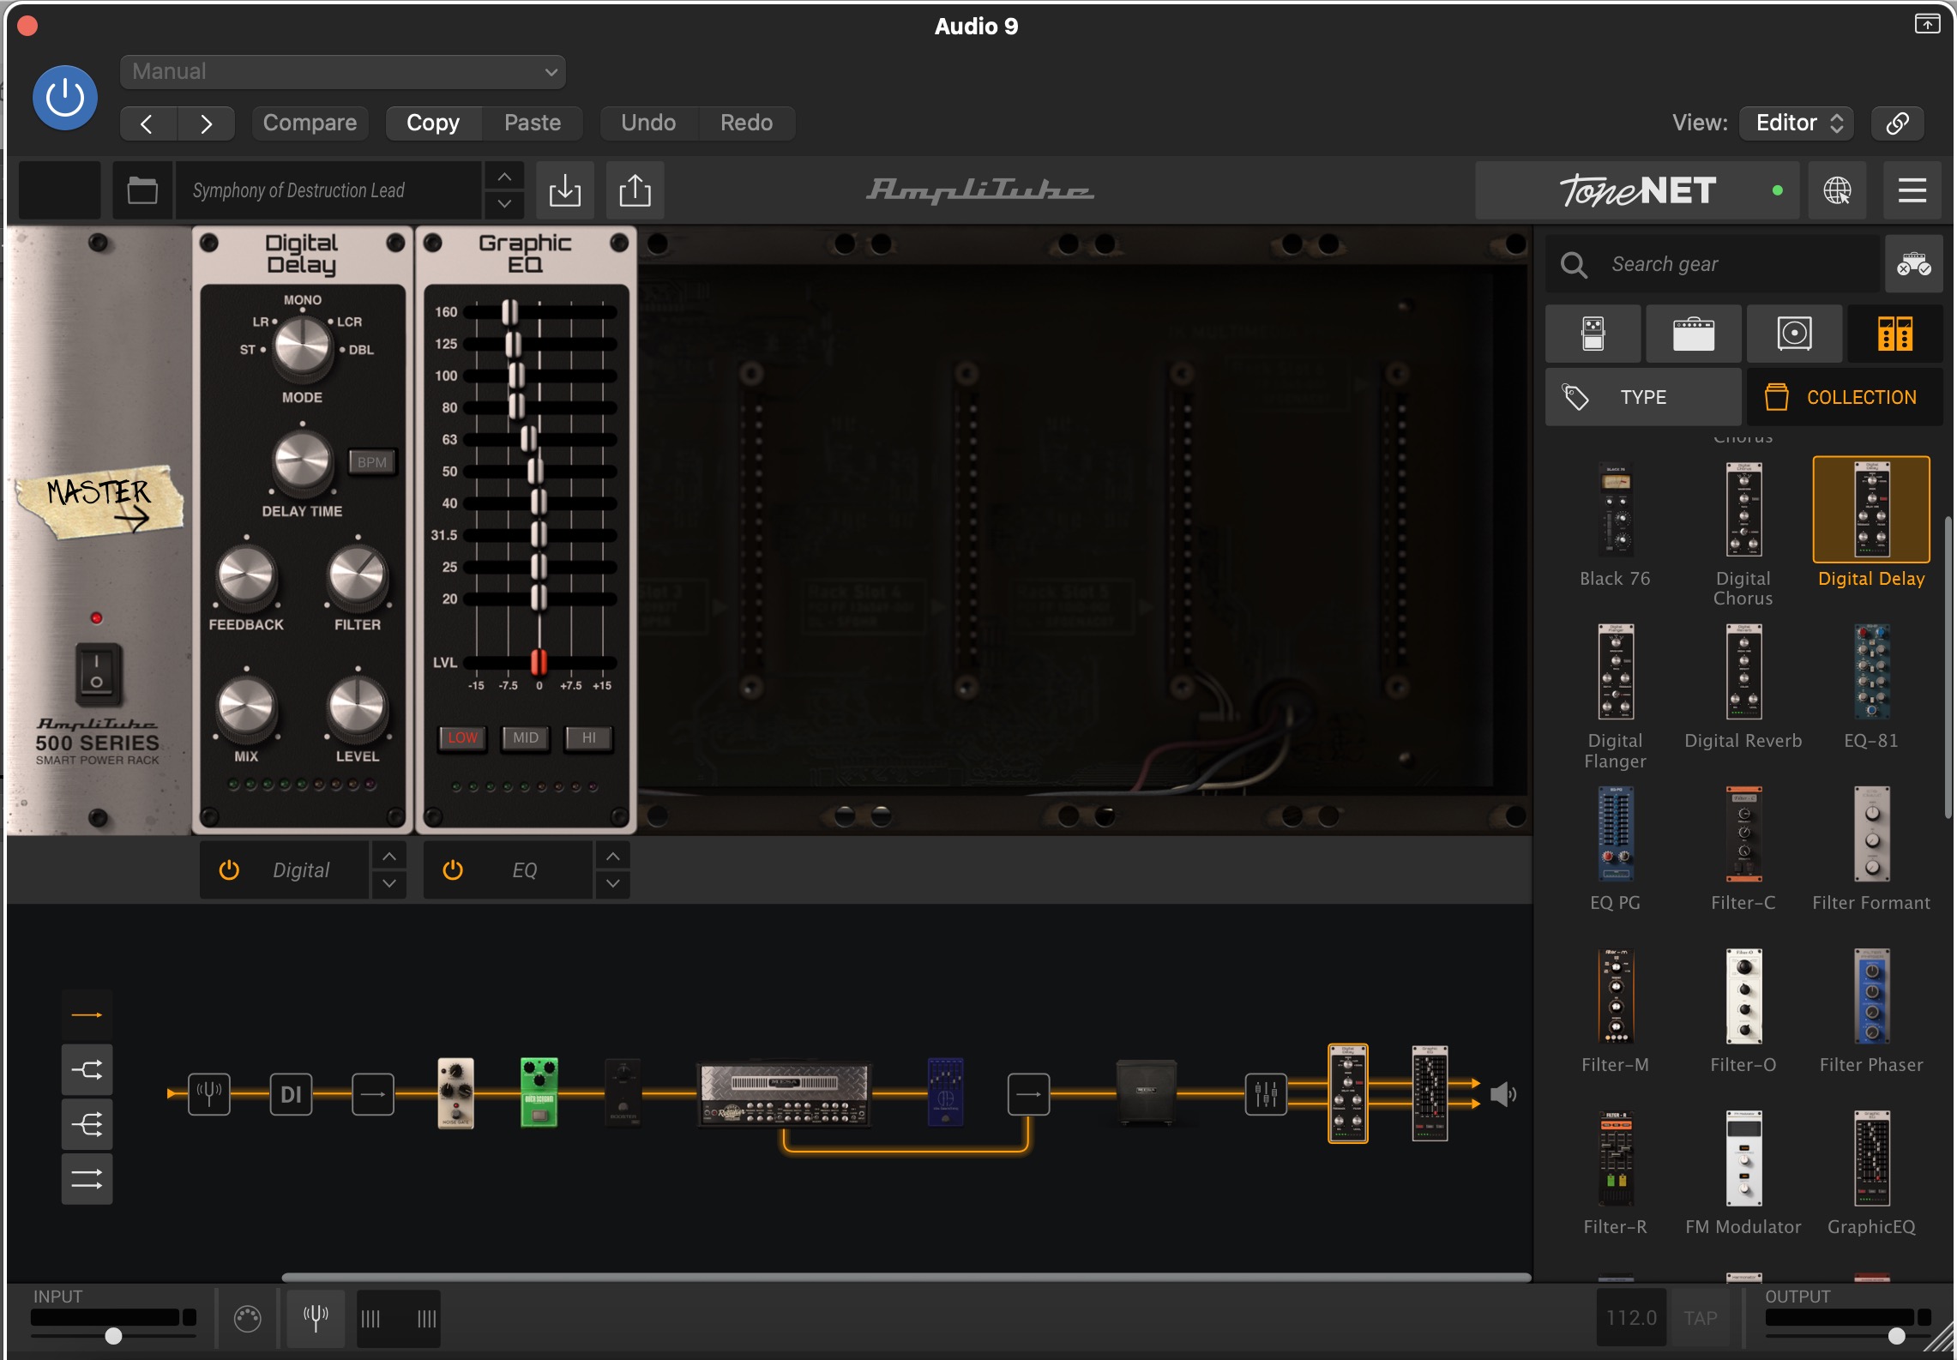Viewport: 1957px width, 1360px height.
Task: Click the link chain icon
Action: pos(1897,123)
